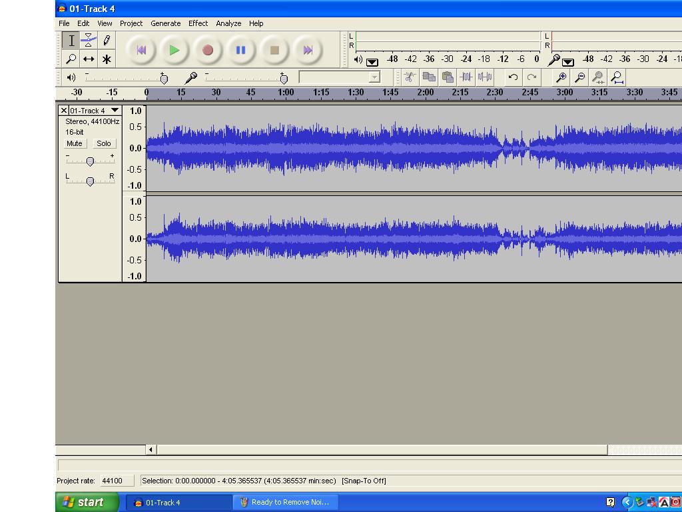
Task: Select the Multi-tool asterisk
Action: pyautogui.click(x=107, y=59)
